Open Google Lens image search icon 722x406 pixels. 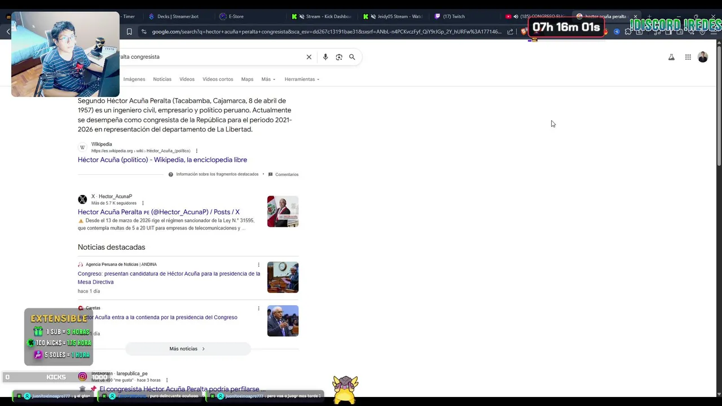pos(339,57)
